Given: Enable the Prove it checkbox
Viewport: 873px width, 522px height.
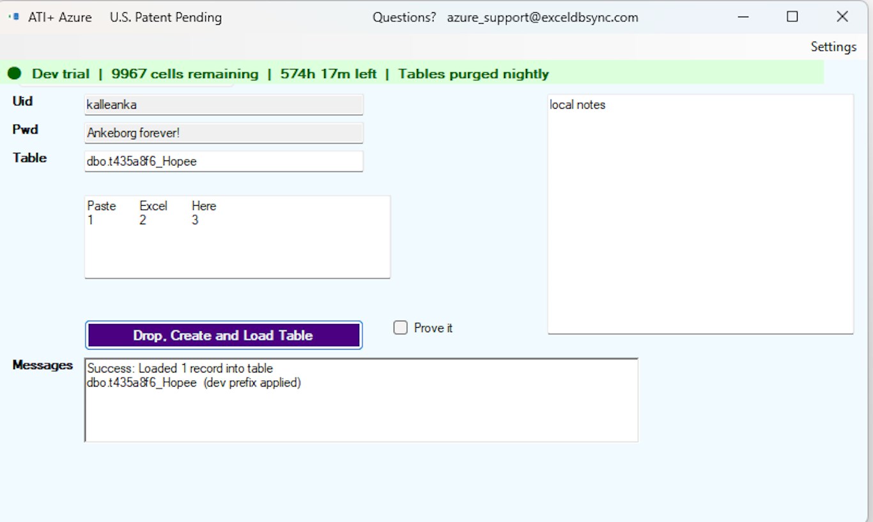Looking at the screenshot, I should (401, 328).
